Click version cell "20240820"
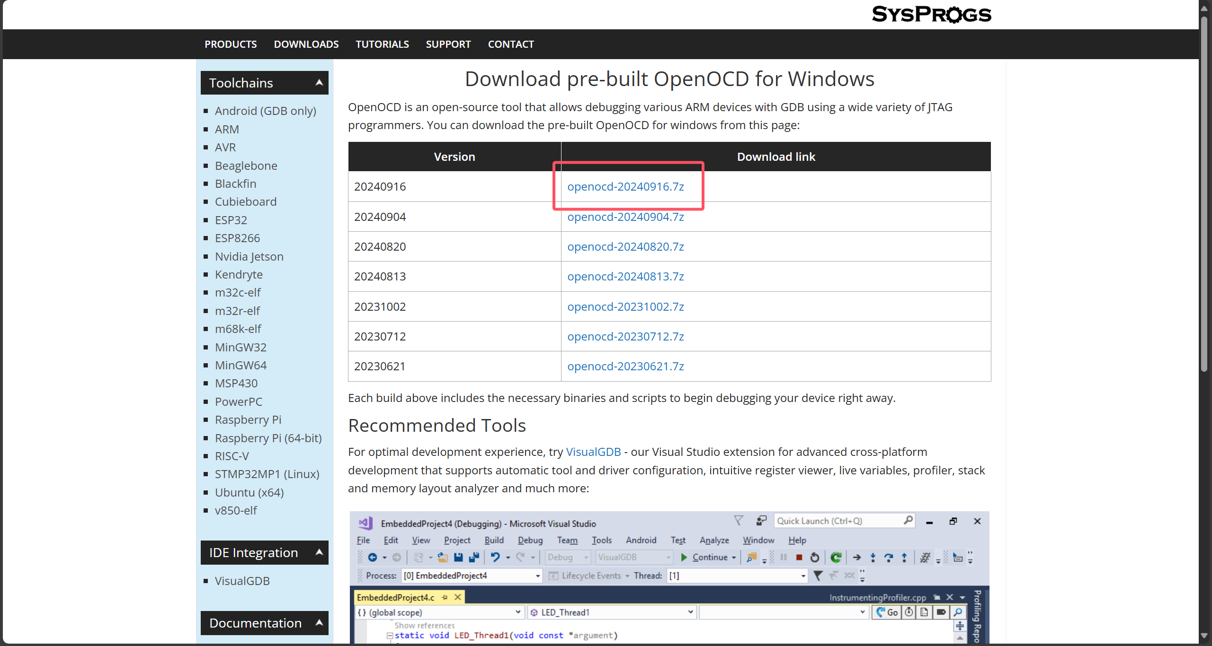Image resolution: width=1212 pixels, height=646 pixels. coord(454,246)
